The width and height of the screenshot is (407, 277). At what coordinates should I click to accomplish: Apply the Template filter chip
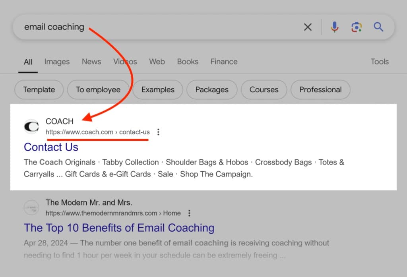tap(39, 89)
